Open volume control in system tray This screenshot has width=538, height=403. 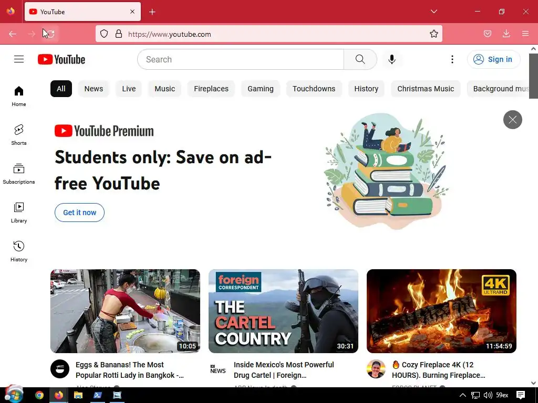(x=488, y=395)
